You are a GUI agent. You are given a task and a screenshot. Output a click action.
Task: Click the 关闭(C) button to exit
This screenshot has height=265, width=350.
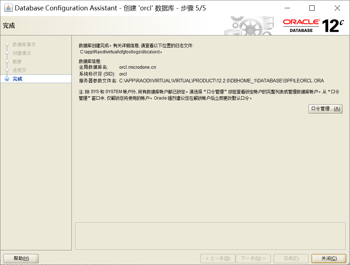(329, 259)
